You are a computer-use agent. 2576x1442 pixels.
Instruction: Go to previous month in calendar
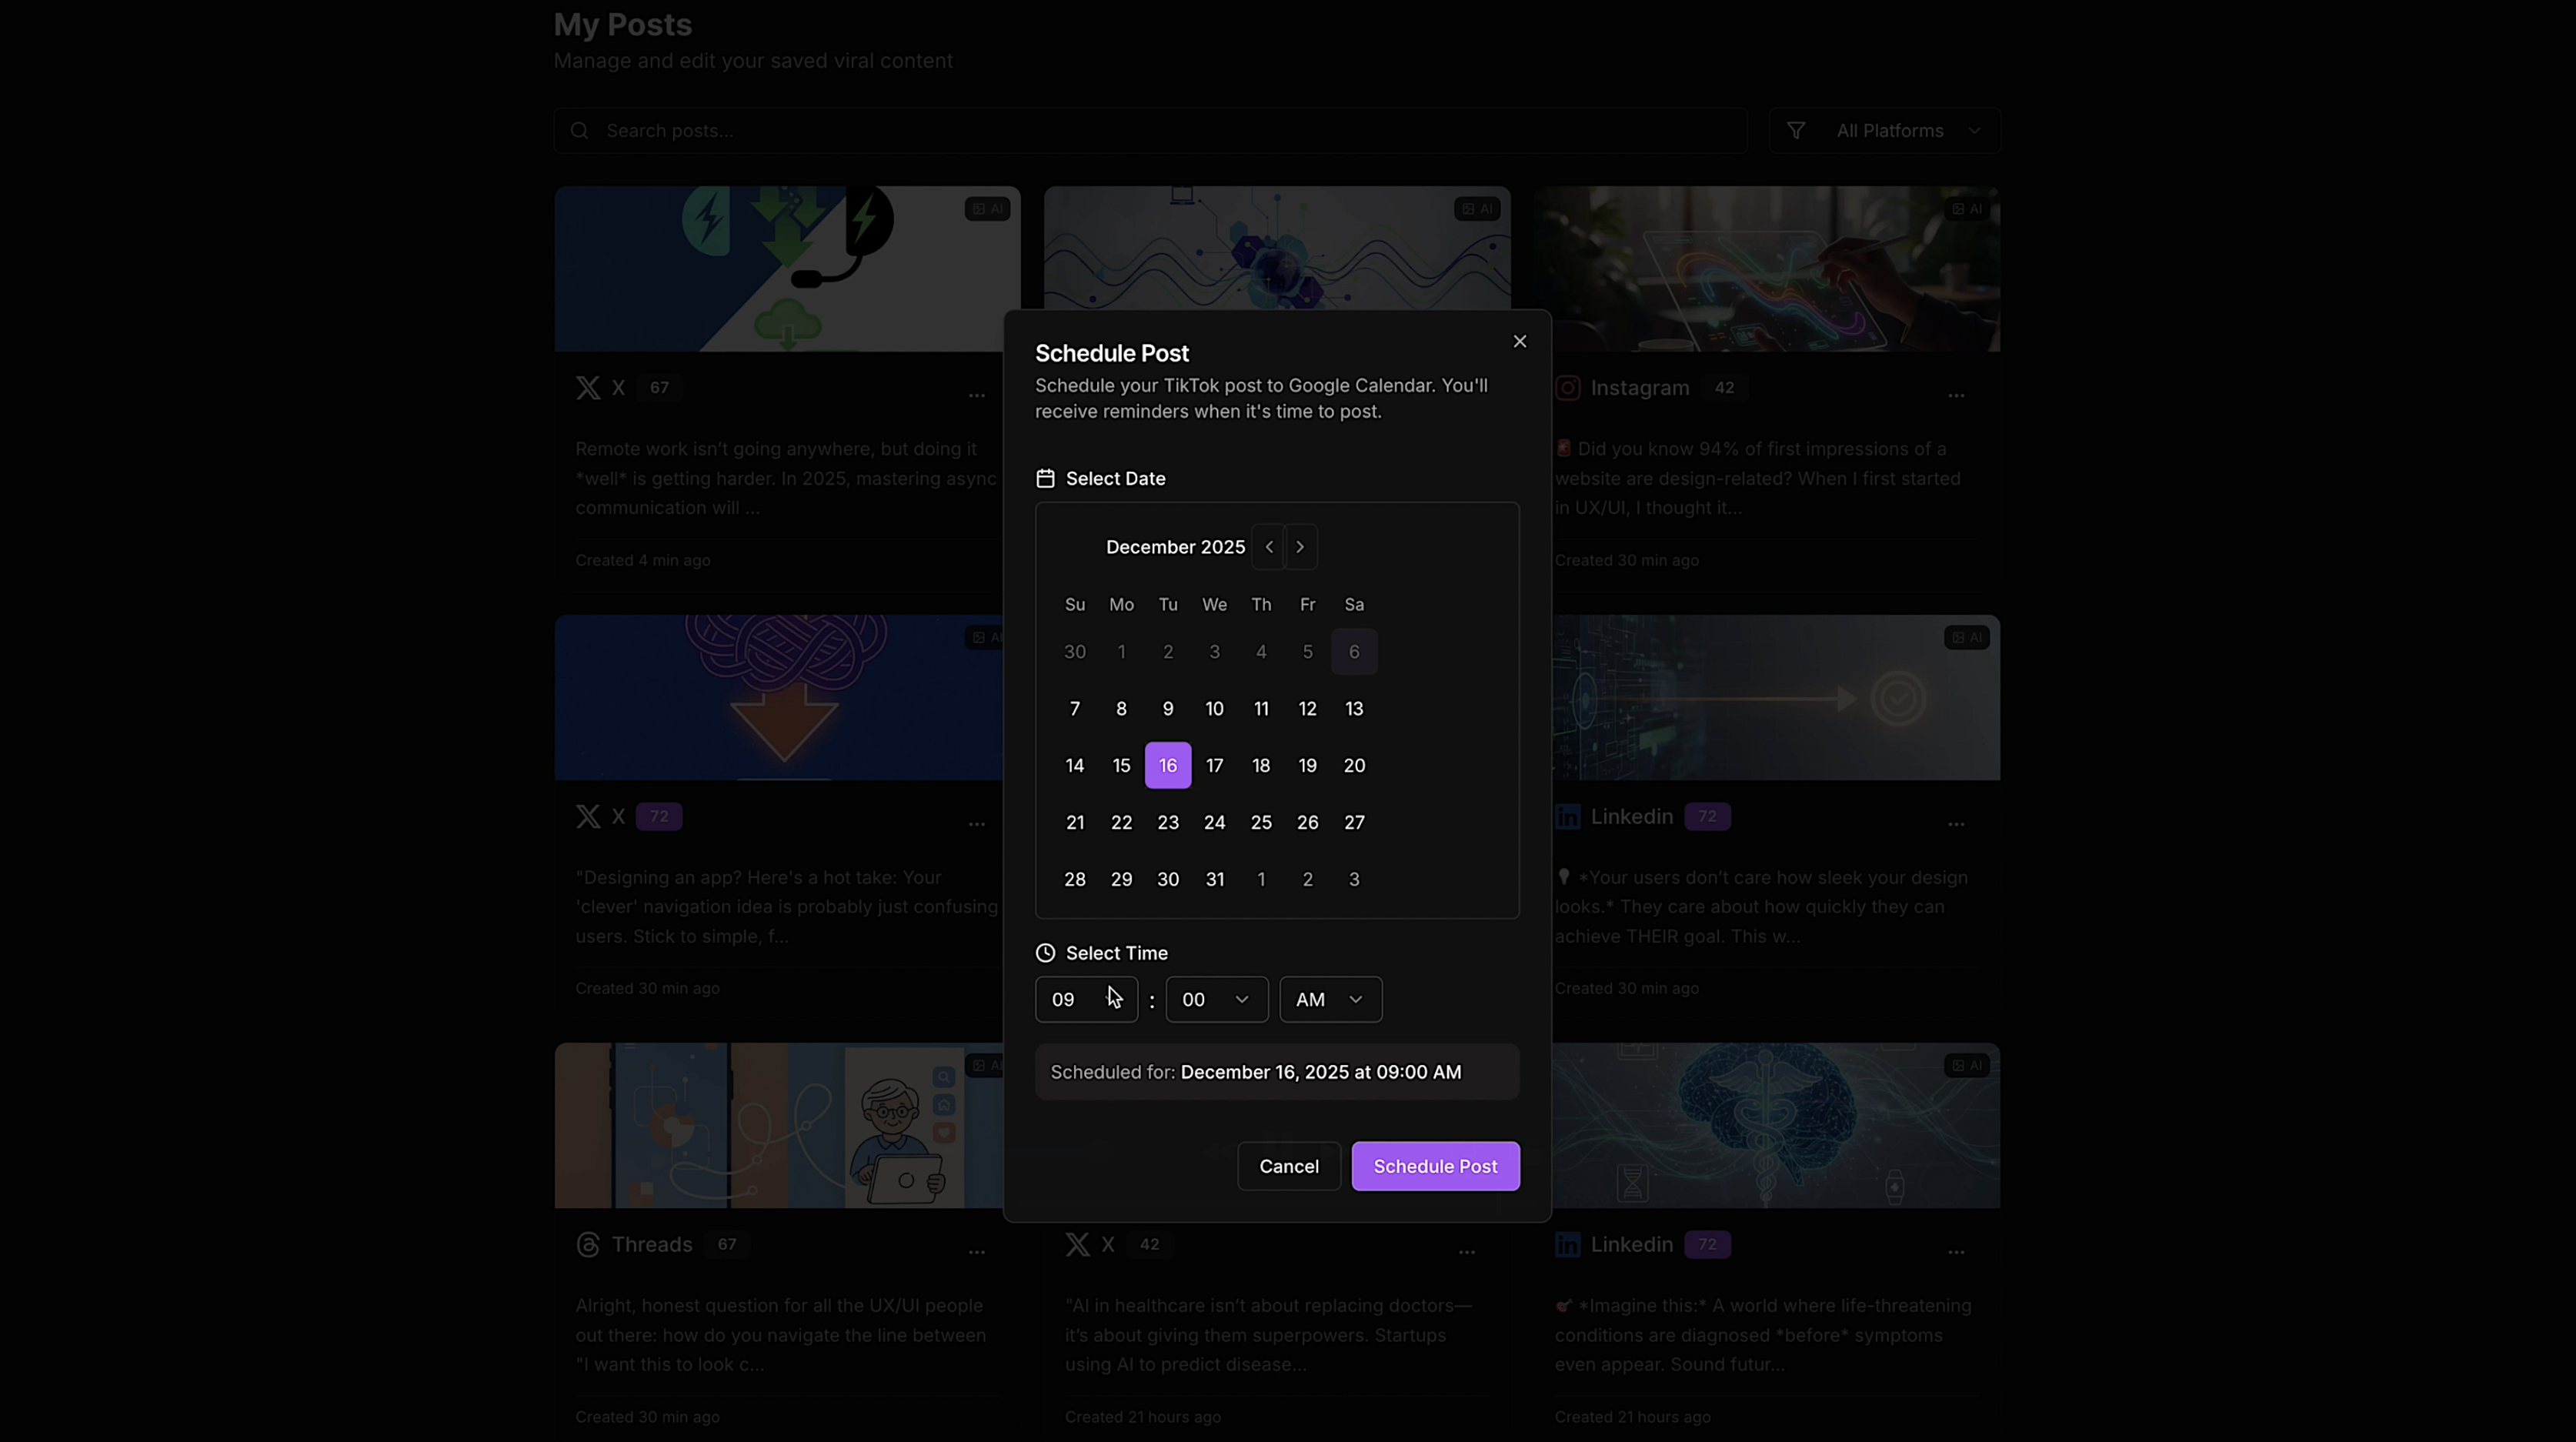pyautogui.click(x=1269, y=547)
